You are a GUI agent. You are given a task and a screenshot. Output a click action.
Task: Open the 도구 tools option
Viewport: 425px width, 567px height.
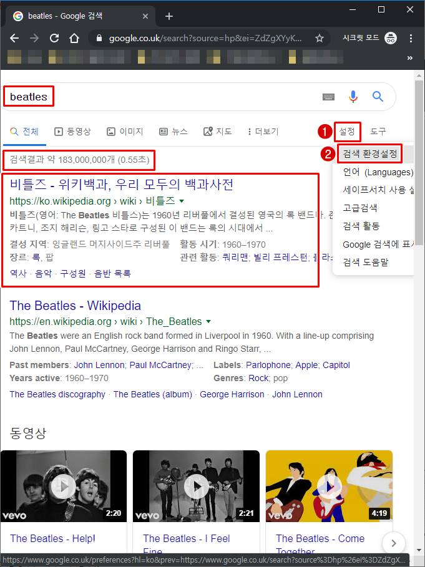click(x=378, y=132)
